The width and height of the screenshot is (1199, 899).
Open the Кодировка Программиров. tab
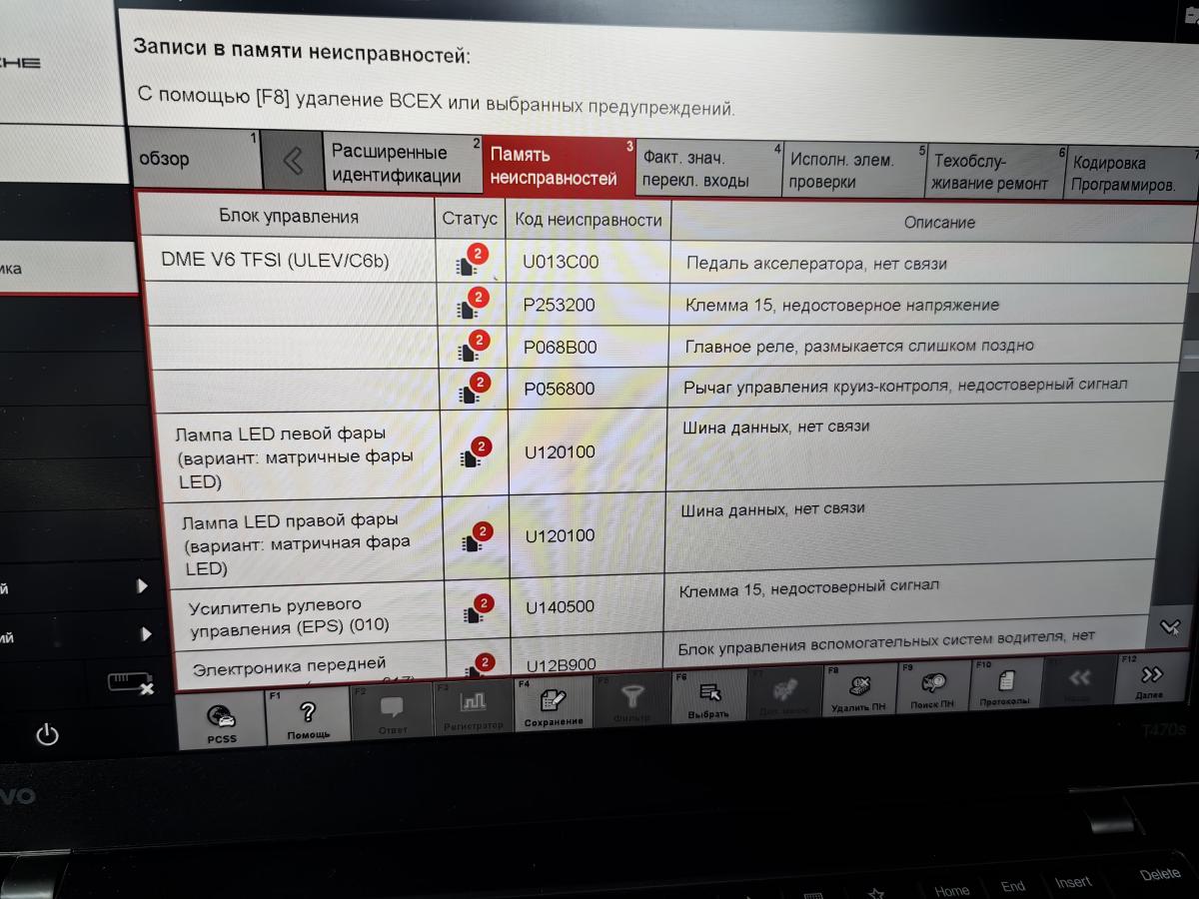1127,174
